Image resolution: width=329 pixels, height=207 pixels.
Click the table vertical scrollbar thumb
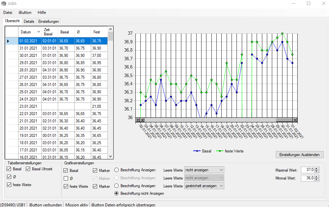[111, 36]
